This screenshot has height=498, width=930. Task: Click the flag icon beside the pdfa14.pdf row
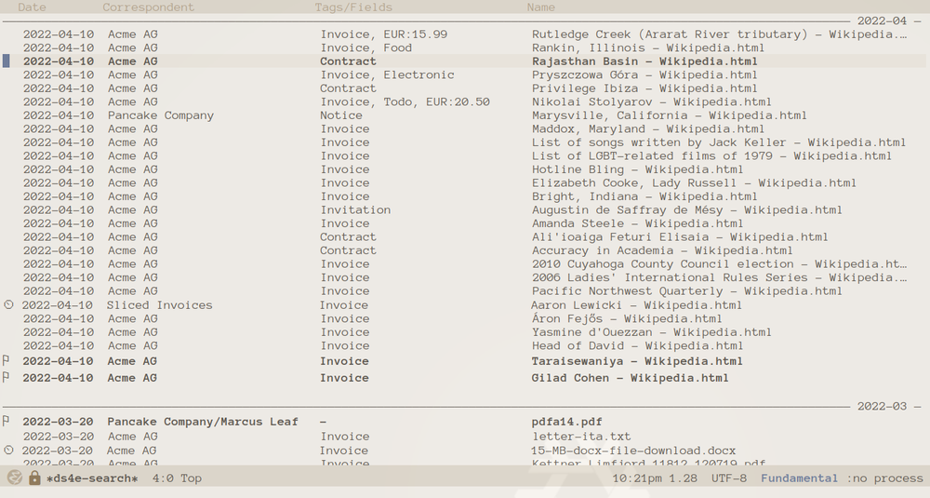click(x=7, y=422)
